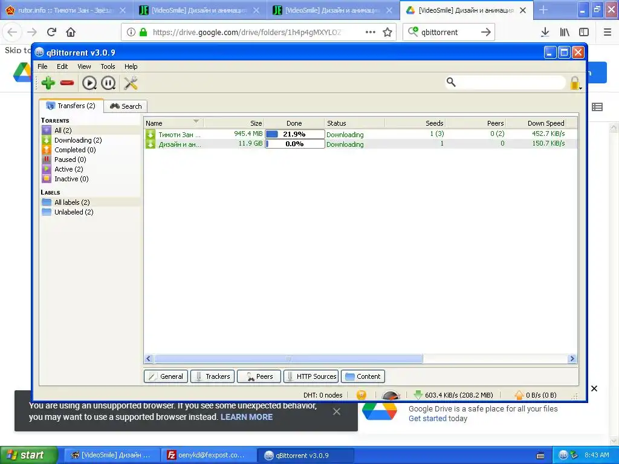Click the 21.9% progress bar

(x=294, y=134)
